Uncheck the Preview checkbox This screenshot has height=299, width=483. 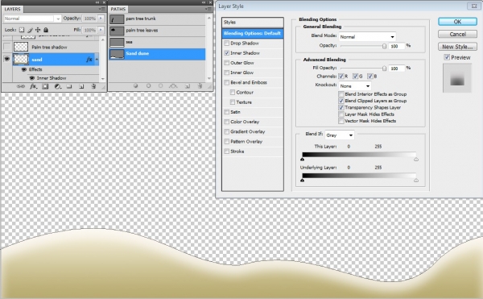pyautogui.click(x=447, y=57)
